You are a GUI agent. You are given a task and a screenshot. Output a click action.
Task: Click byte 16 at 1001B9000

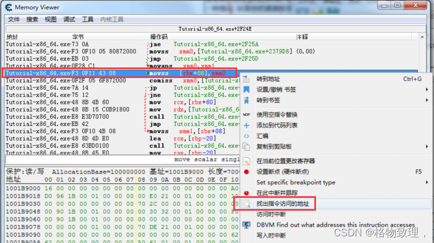click(x=48, y=188)
